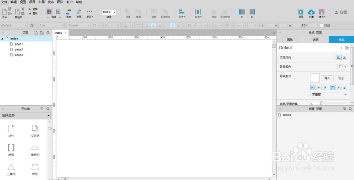Select page1 in the pages tree
354x180 pixels.
coord(19,44)
